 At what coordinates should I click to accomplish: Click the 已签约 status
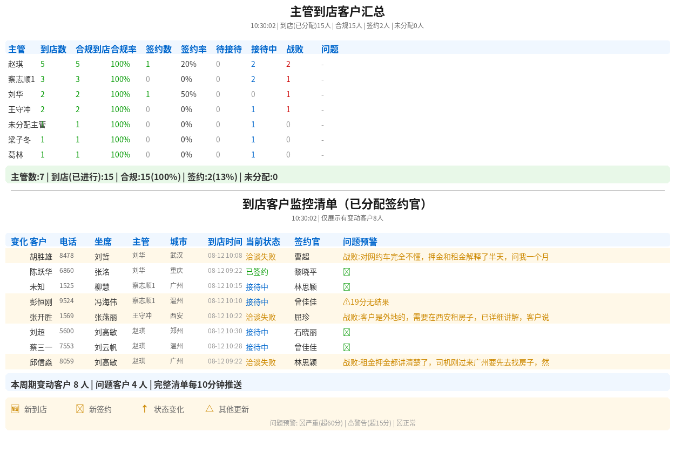tap(257, 272)
